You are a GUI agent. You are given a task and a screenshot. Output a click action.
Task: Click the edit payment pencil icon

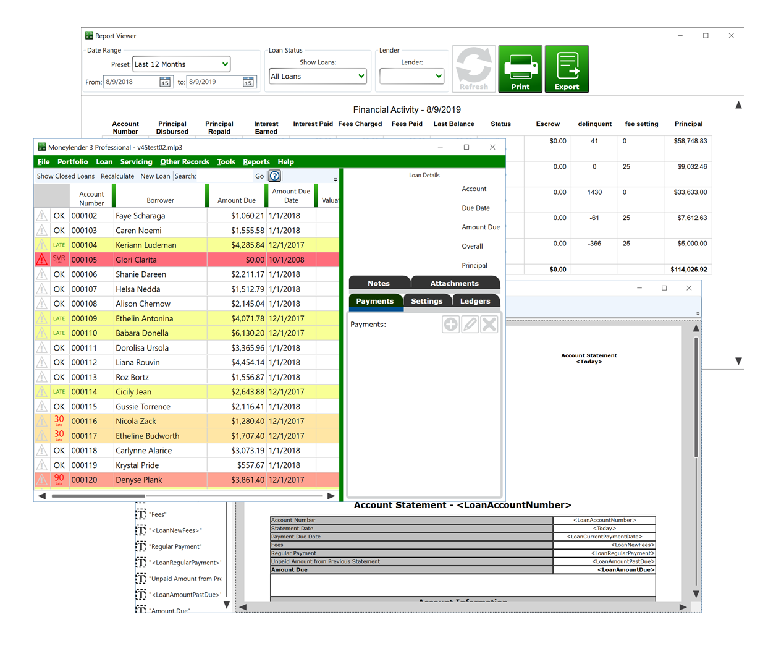470,325
